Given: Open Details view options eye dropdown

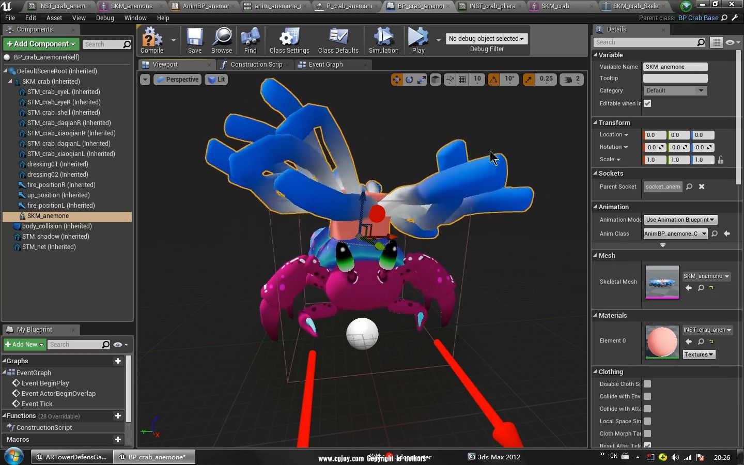Looking at the screenshot, I should click(x=732, y=42).
